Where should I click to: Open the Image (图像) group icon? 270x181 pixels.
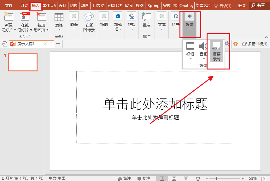click(x=74, y=16)
